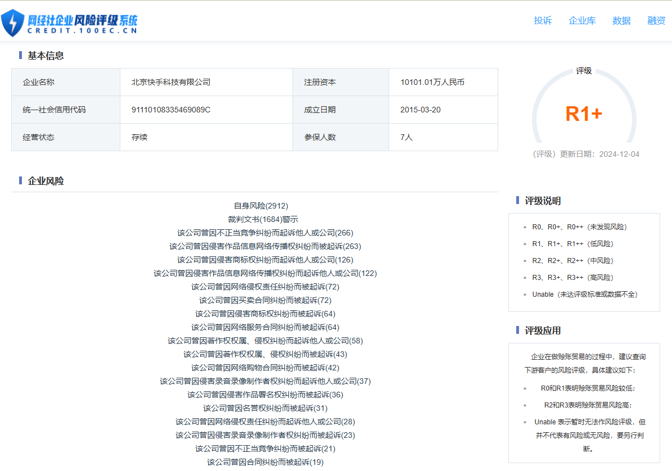The width and height of the screenshot is (672, 471).
Task: Open 侵害作品信息网络传播权纠纷而被起诉(263) entry
Action: [265, 246]
